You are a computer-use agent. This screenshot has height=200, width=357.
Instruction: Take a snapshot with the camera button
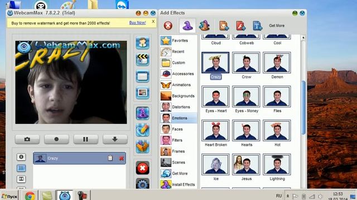pos(27,139)
